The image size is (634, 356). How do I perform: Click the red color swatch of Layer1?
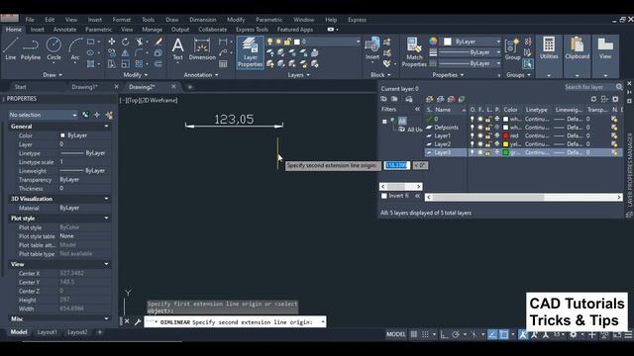[505, 135]
